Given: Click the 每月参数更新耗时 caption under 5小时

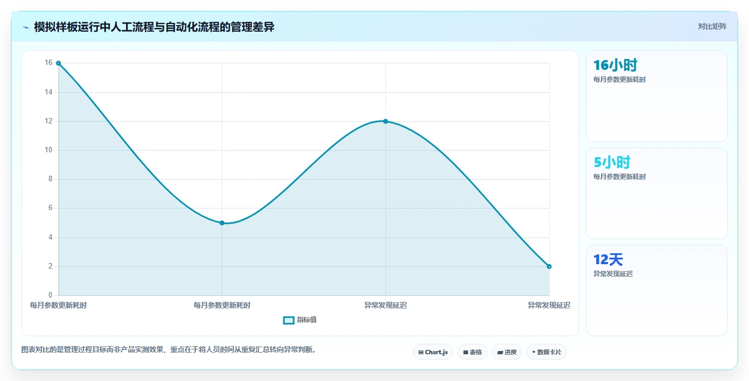Looking at the screenshot, I should click(620, 177).
